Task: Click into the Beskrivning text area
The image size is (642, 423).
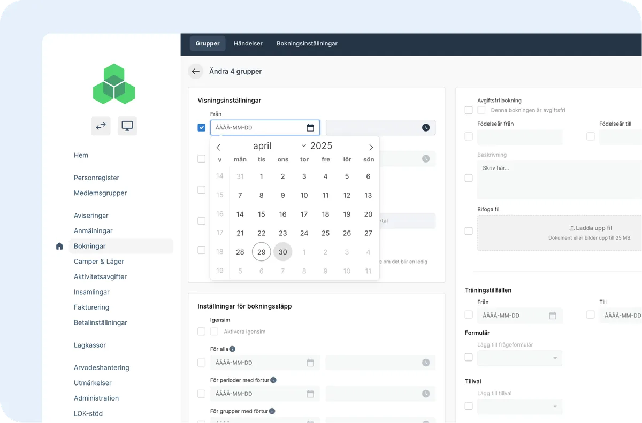Action: (x=559, y=179)
